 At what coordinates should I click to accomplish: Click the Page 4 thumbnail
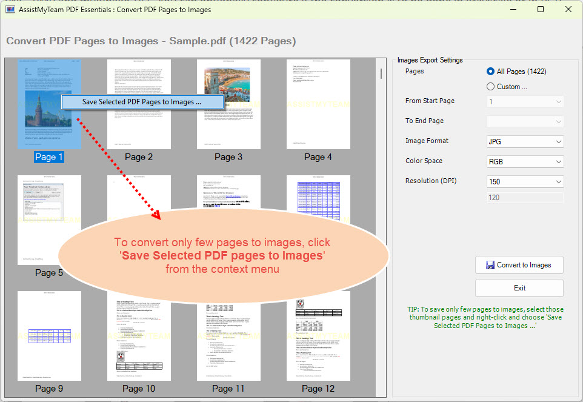tap(318, 104)
